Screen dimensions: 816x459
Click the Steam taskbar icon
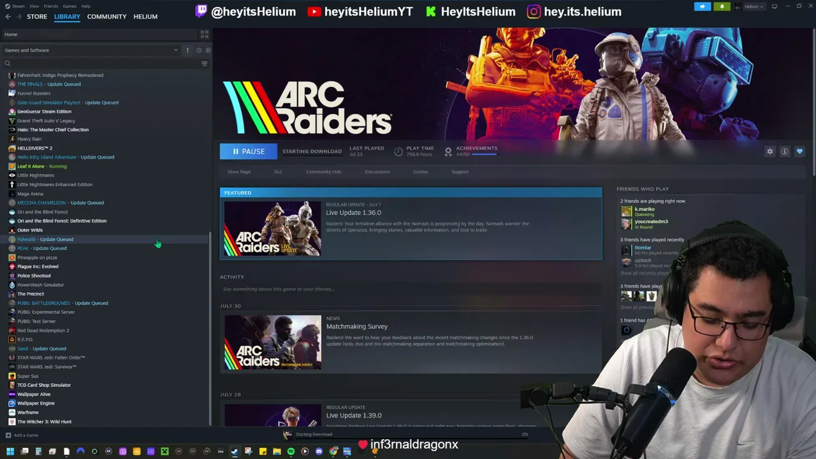click(x=235, y=452)
